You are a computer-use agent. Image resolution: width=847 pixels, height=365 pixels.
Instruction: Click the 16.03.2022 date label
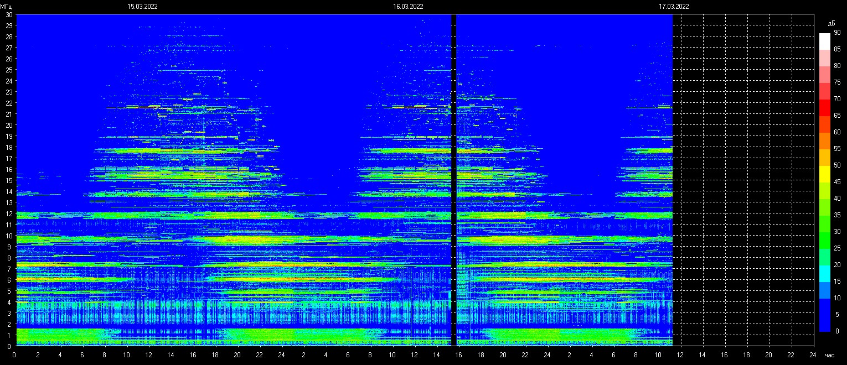point(408,7)
